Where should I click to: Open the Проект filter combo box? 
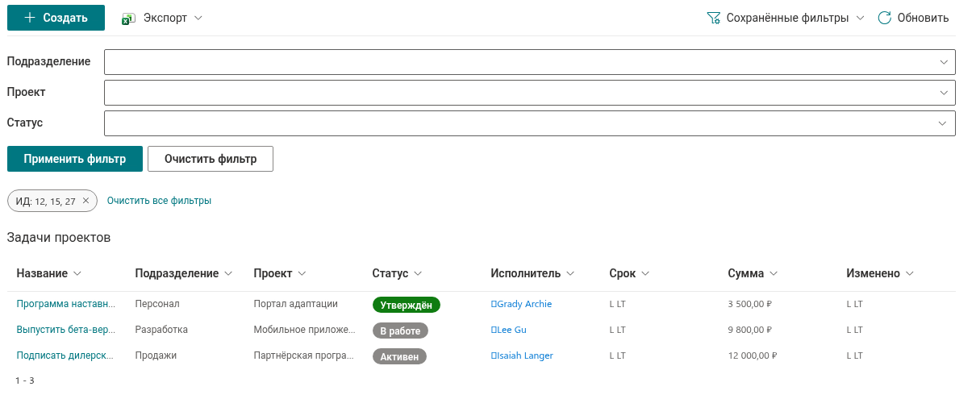click(x=530, y=93)
